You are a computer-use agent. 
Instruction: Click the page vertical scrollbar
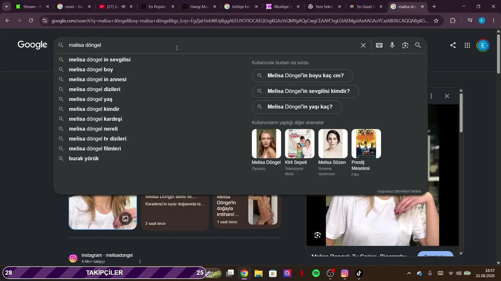point(498,54)
